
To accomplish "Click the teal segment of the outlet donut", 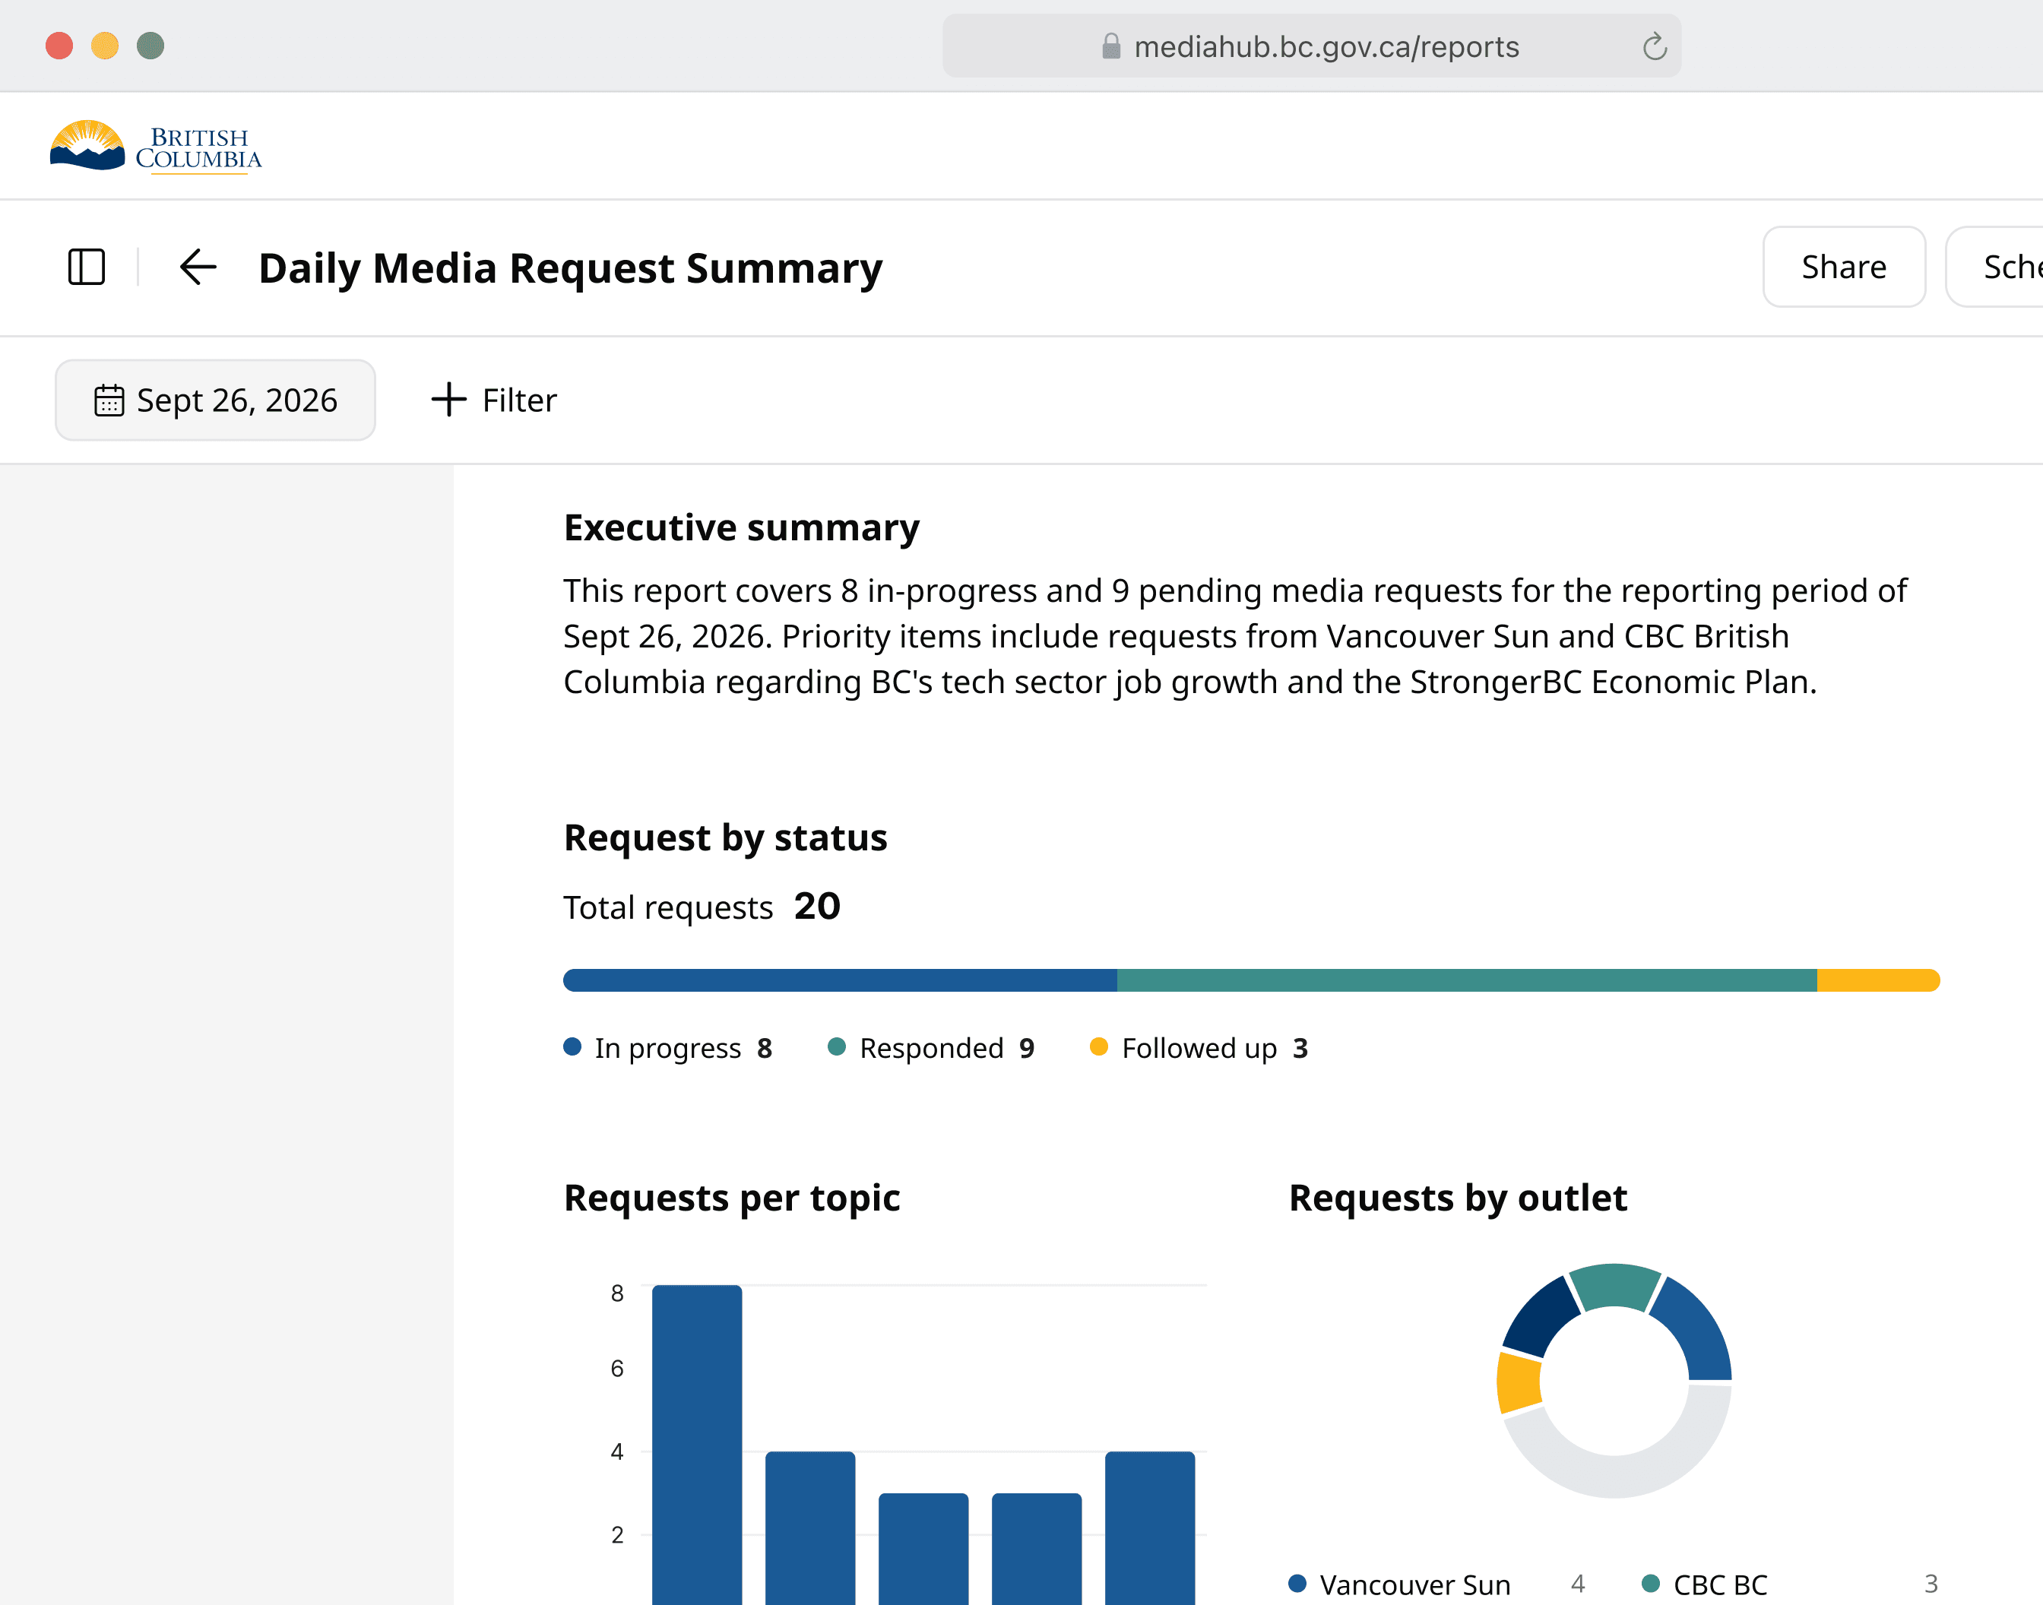I will (1615, 1287).
